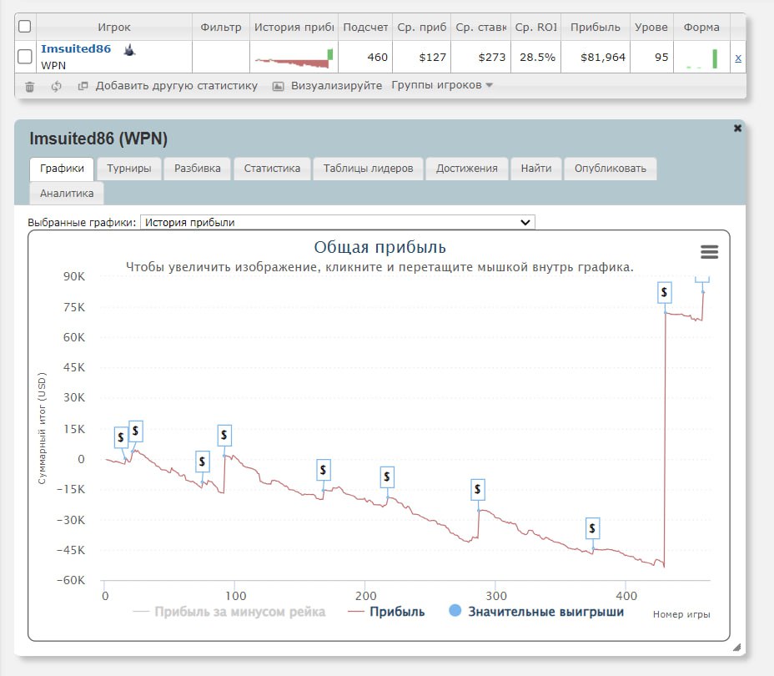Click the $ marker near game 430
774x676 pixels.
[x=664, y=292]
